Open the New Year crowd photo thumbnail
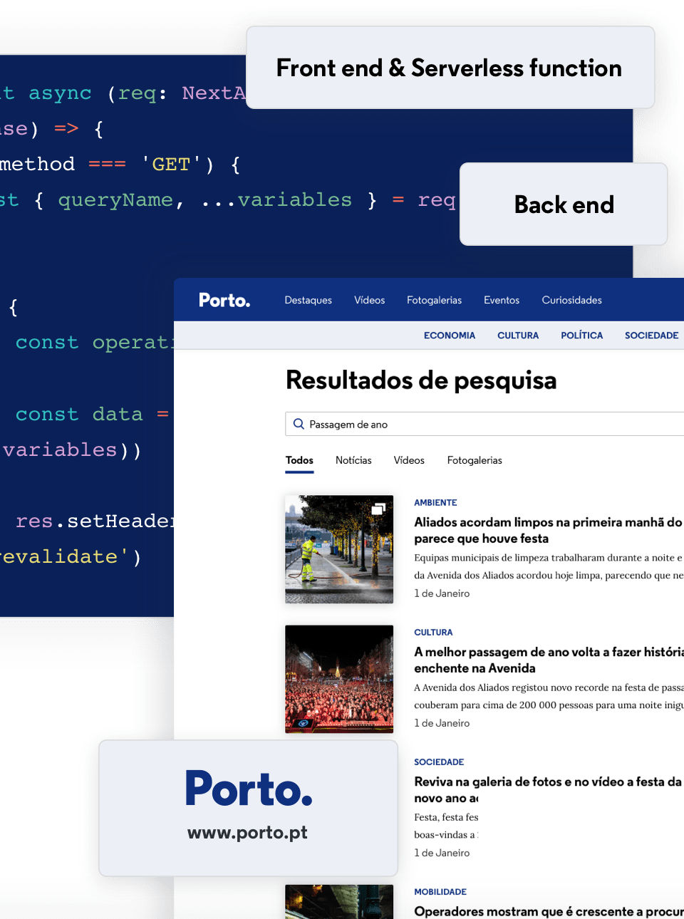 point(338,678)
